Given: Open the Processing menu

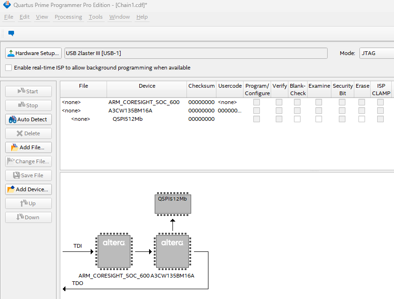Looking at the screenshot, I should pos(68,17).
